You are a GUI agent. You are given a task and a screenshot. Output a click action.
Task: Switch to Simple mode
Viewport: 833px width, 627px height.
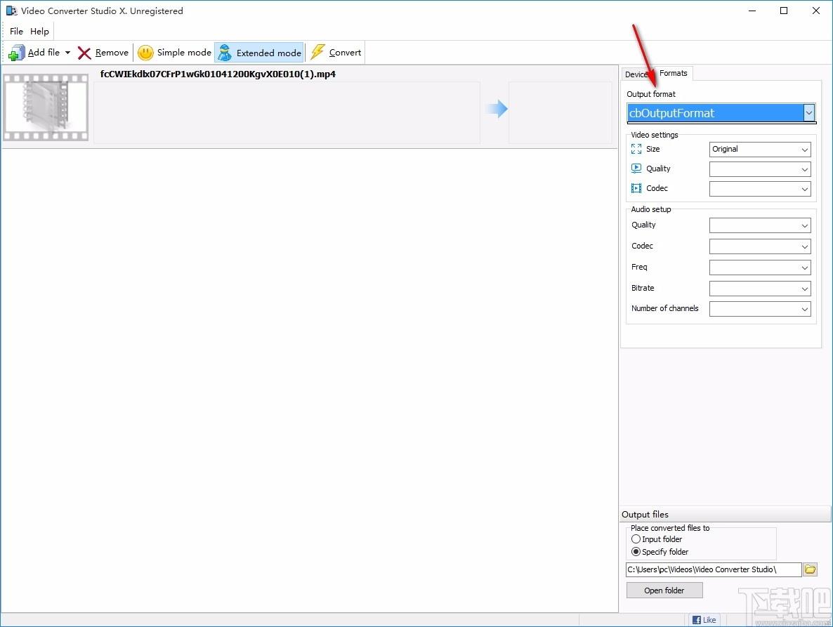(x=173, y=53)
